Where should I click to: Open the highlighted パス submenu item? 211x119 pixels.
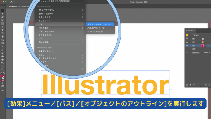pos(60,24)
